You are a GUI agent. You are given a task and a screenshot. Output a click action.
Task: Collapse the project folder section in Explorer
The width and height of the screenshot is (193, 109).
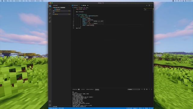click(53, 12)
